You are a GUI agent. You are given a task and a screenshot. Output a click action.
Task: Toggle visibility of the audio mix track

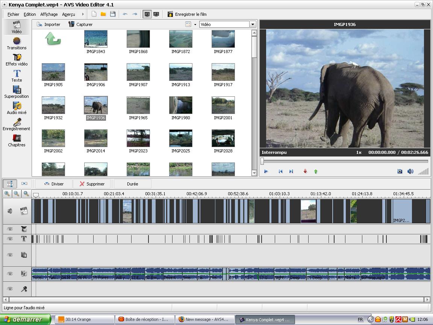pyautogui.click(x=10, y=274)
